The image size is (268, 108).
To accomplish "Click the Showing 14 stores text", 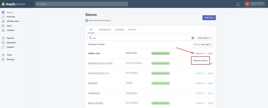I will pyautogui.click(x=96, y=44).
